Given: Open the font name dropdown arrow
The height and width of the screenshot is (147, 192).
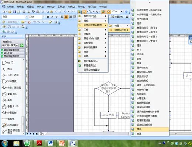Looking at the screenshot, I should (27, 17).
